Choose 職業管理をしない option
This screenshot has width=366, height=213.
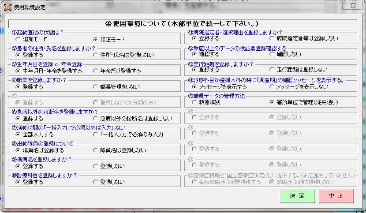(x=95, y=87)
